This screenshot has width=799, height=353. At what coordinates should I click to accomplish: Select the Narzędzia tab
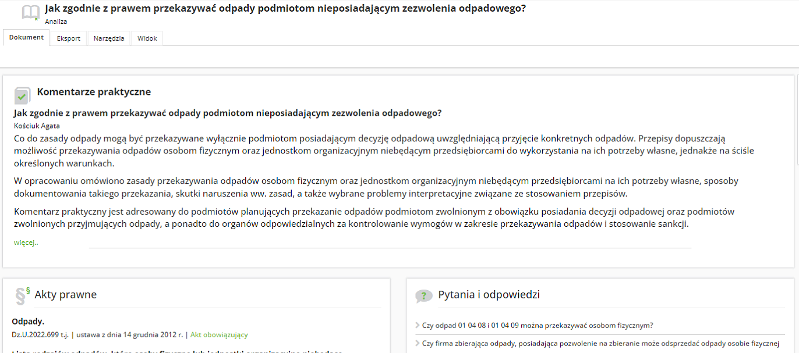[109, 38]
